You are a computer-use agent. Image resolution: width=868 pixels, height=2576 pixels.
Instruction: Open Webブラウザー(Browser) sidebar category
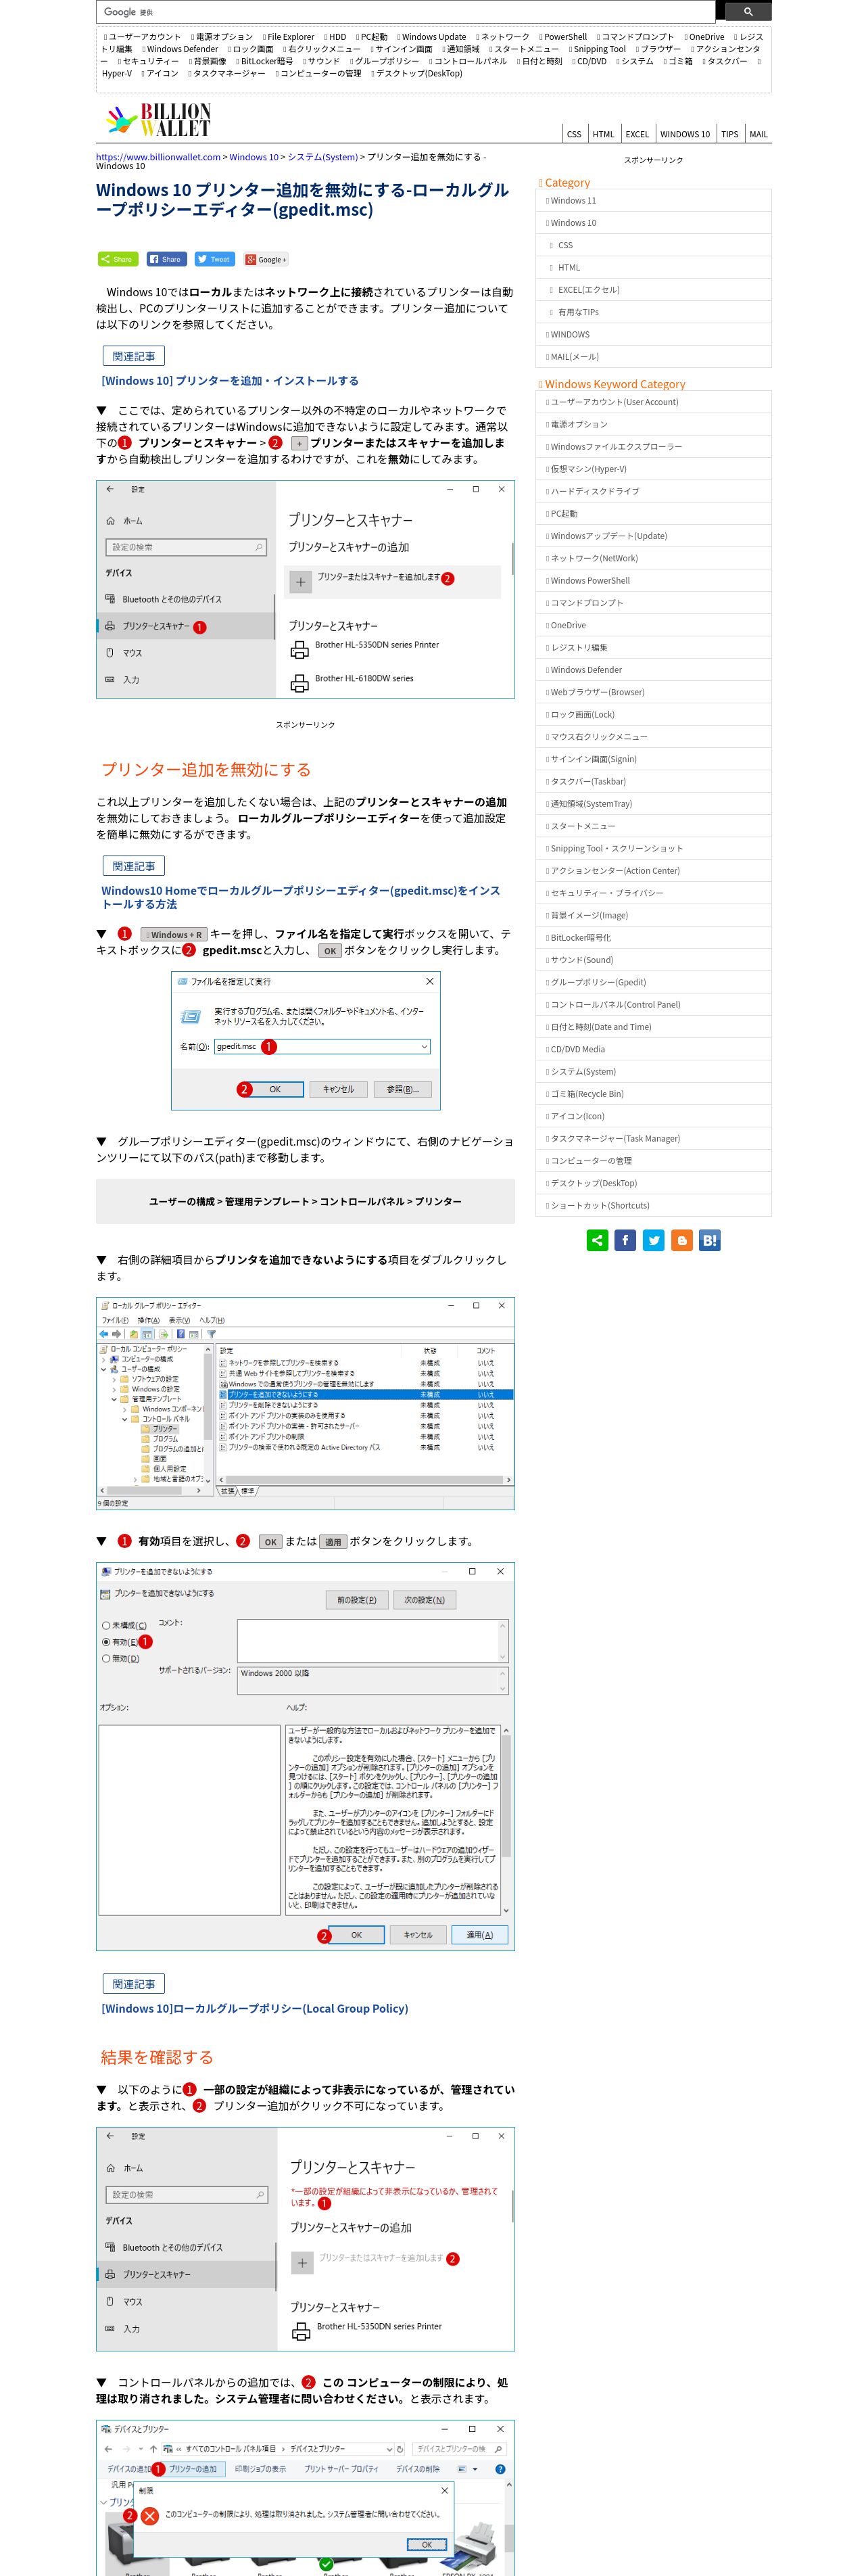point(653,692)
